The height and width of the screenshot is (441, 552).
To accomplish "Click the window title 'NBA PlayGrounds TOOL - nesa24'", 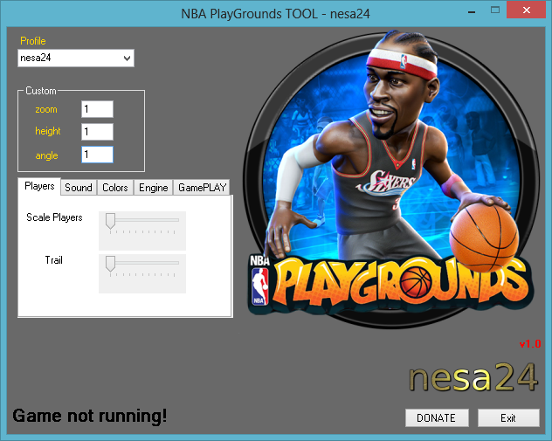I will [276, 14].
